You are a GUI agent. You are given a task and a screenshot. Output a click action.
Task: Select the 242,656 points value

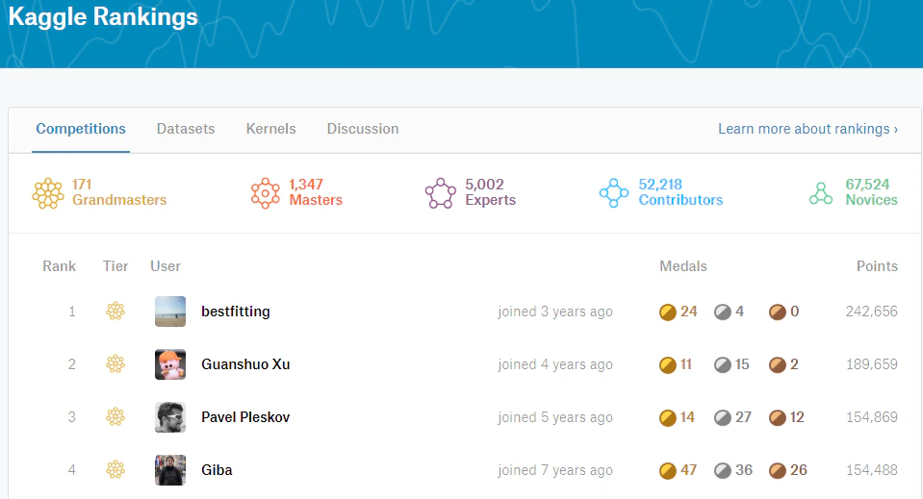[x=872, y=312]
